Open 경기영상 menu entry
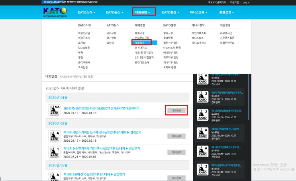 tap(111, 38)
